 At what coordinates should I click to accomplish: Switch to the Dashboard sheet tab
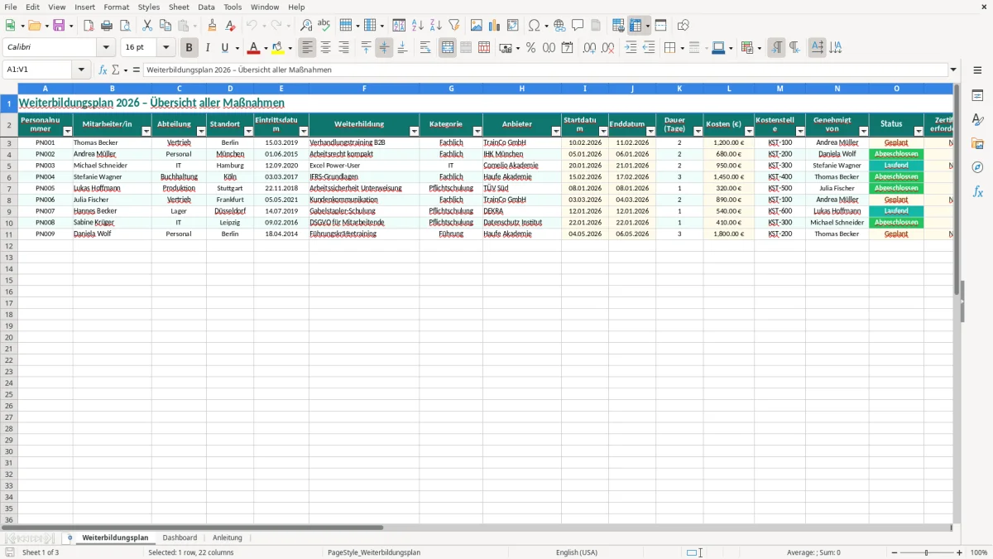180,537
